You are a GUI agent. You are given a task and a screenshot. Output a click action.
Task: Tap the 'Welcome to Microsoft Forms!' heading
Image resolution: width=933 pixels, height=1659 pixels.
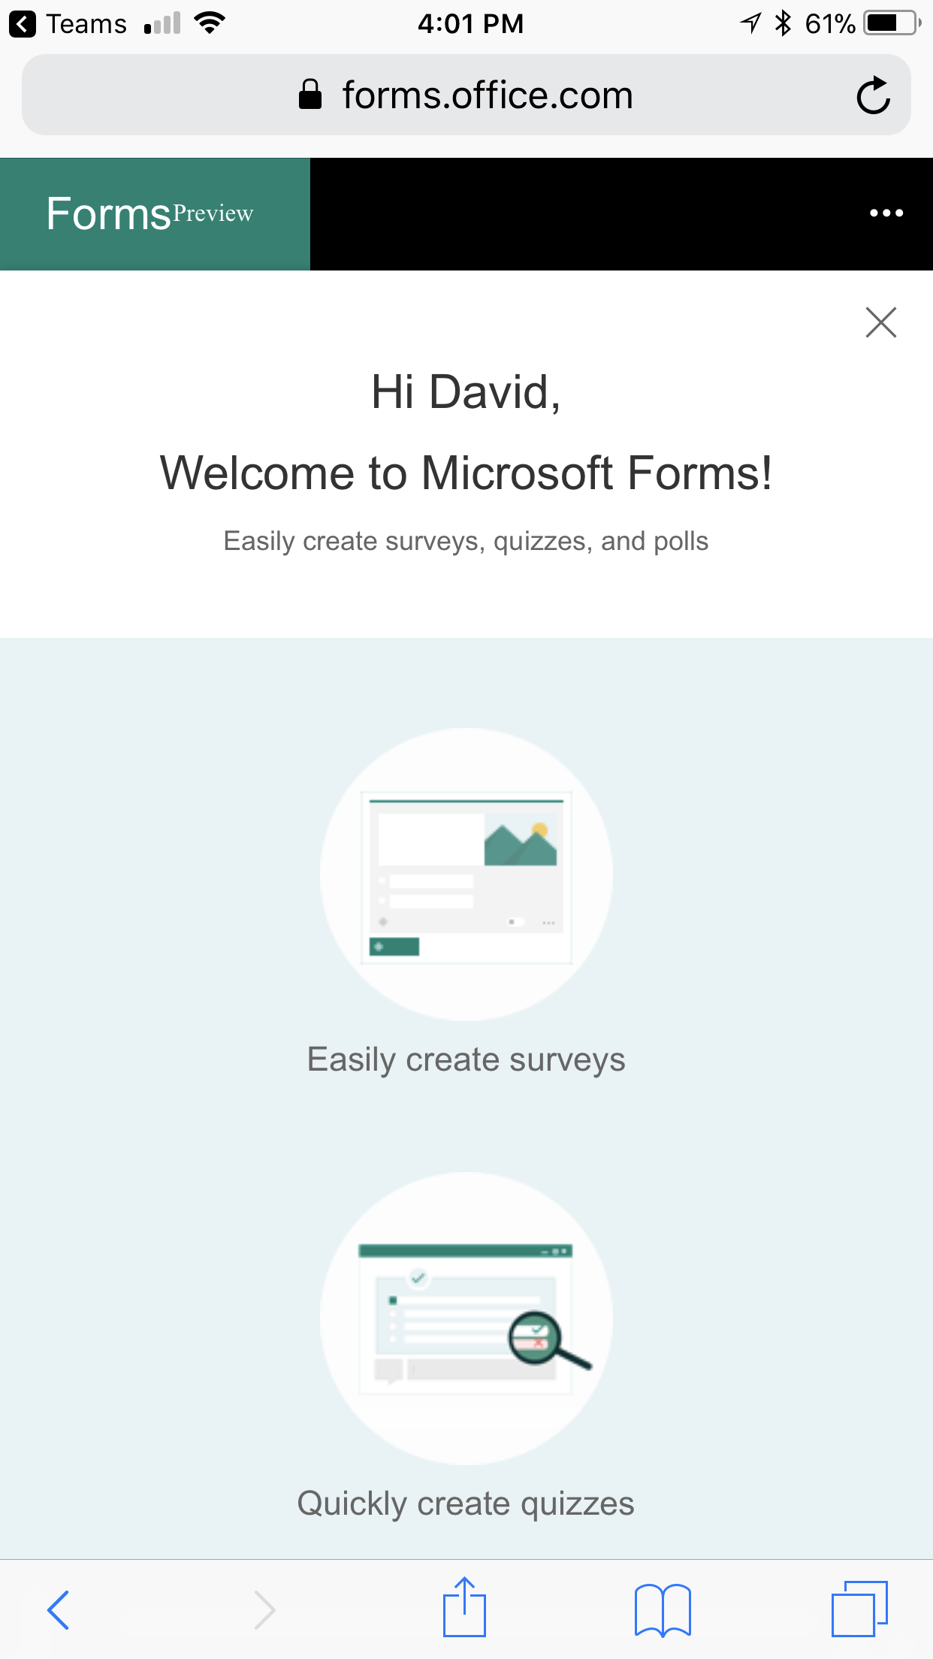click(466, 473)
